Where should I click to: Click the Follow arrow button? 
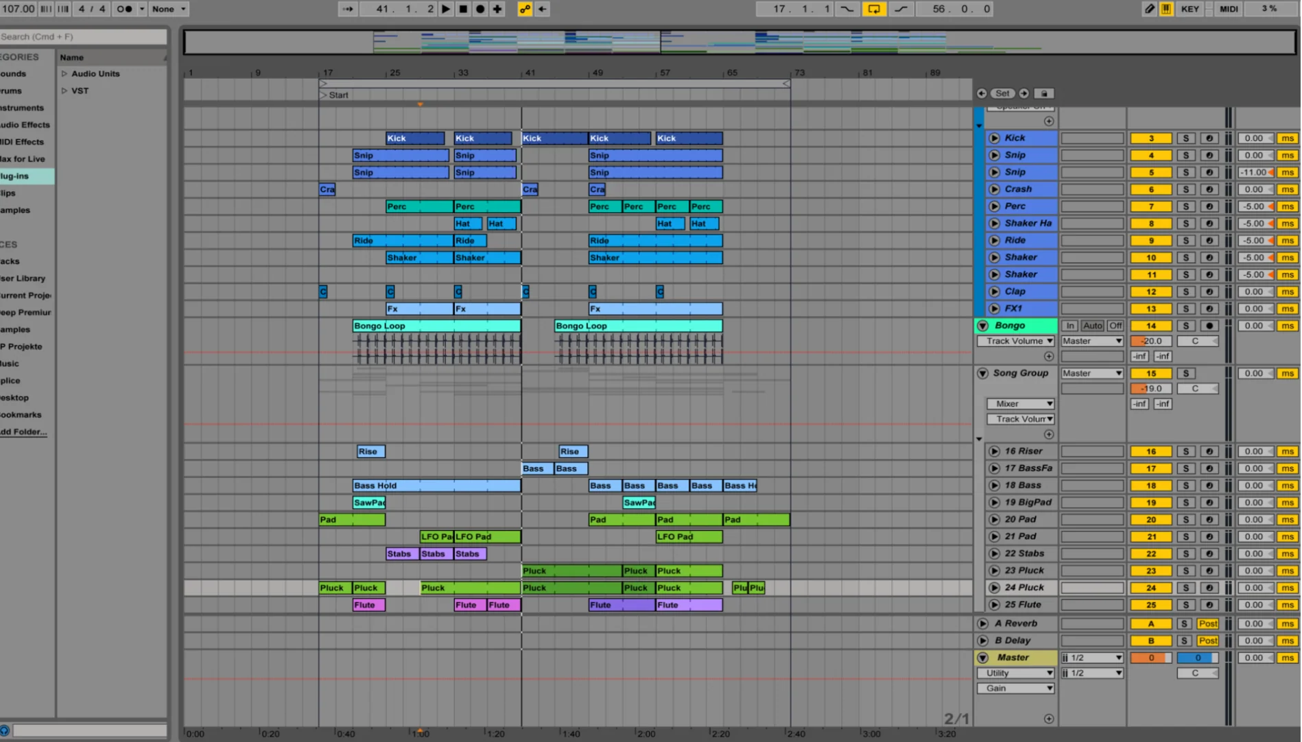348,9
